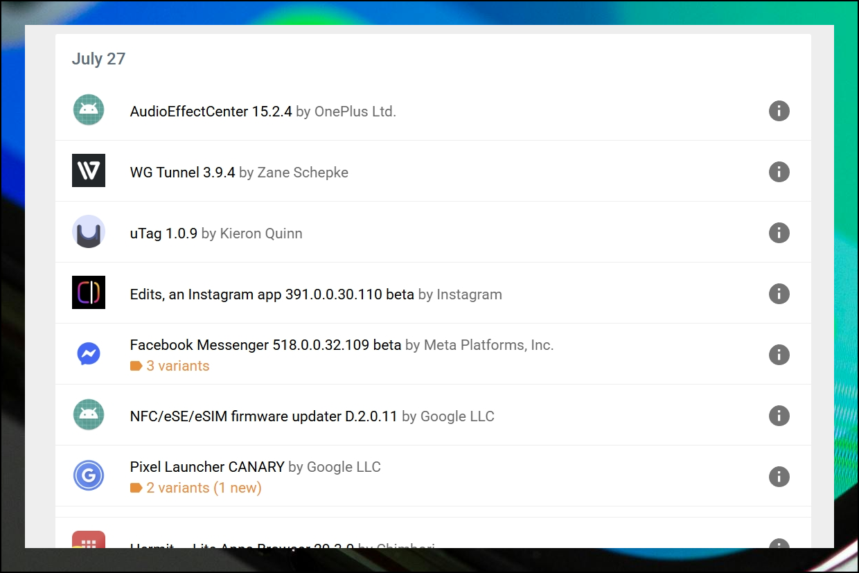Screen dimensions: 859x573
Task: Open Facebook Messenger 518.0.0.32.109 beta
Action: coord(265,345)
